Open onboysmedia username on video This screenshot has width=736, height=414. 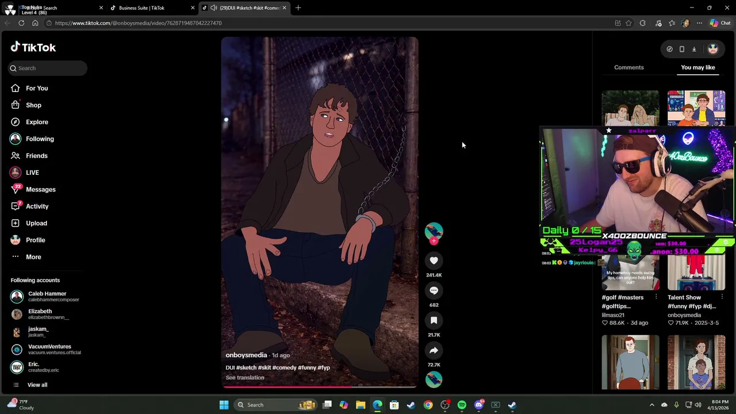pos(246,355)
